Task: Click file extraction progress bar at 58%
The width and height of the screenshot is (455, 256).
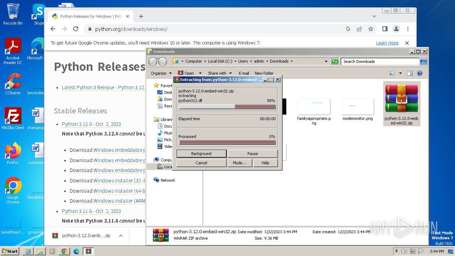Action: point(227,107)
